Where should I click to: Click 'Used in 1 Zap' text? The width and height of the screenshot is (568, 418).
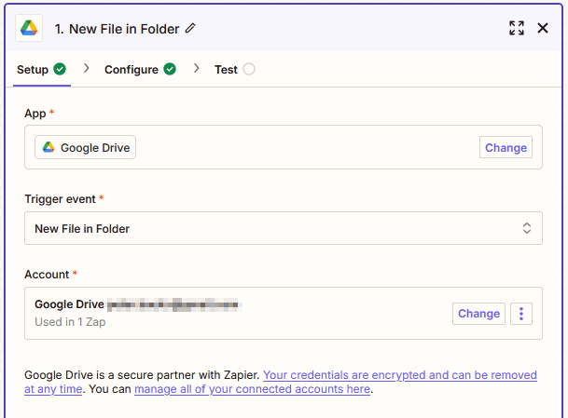coord(70,322)
